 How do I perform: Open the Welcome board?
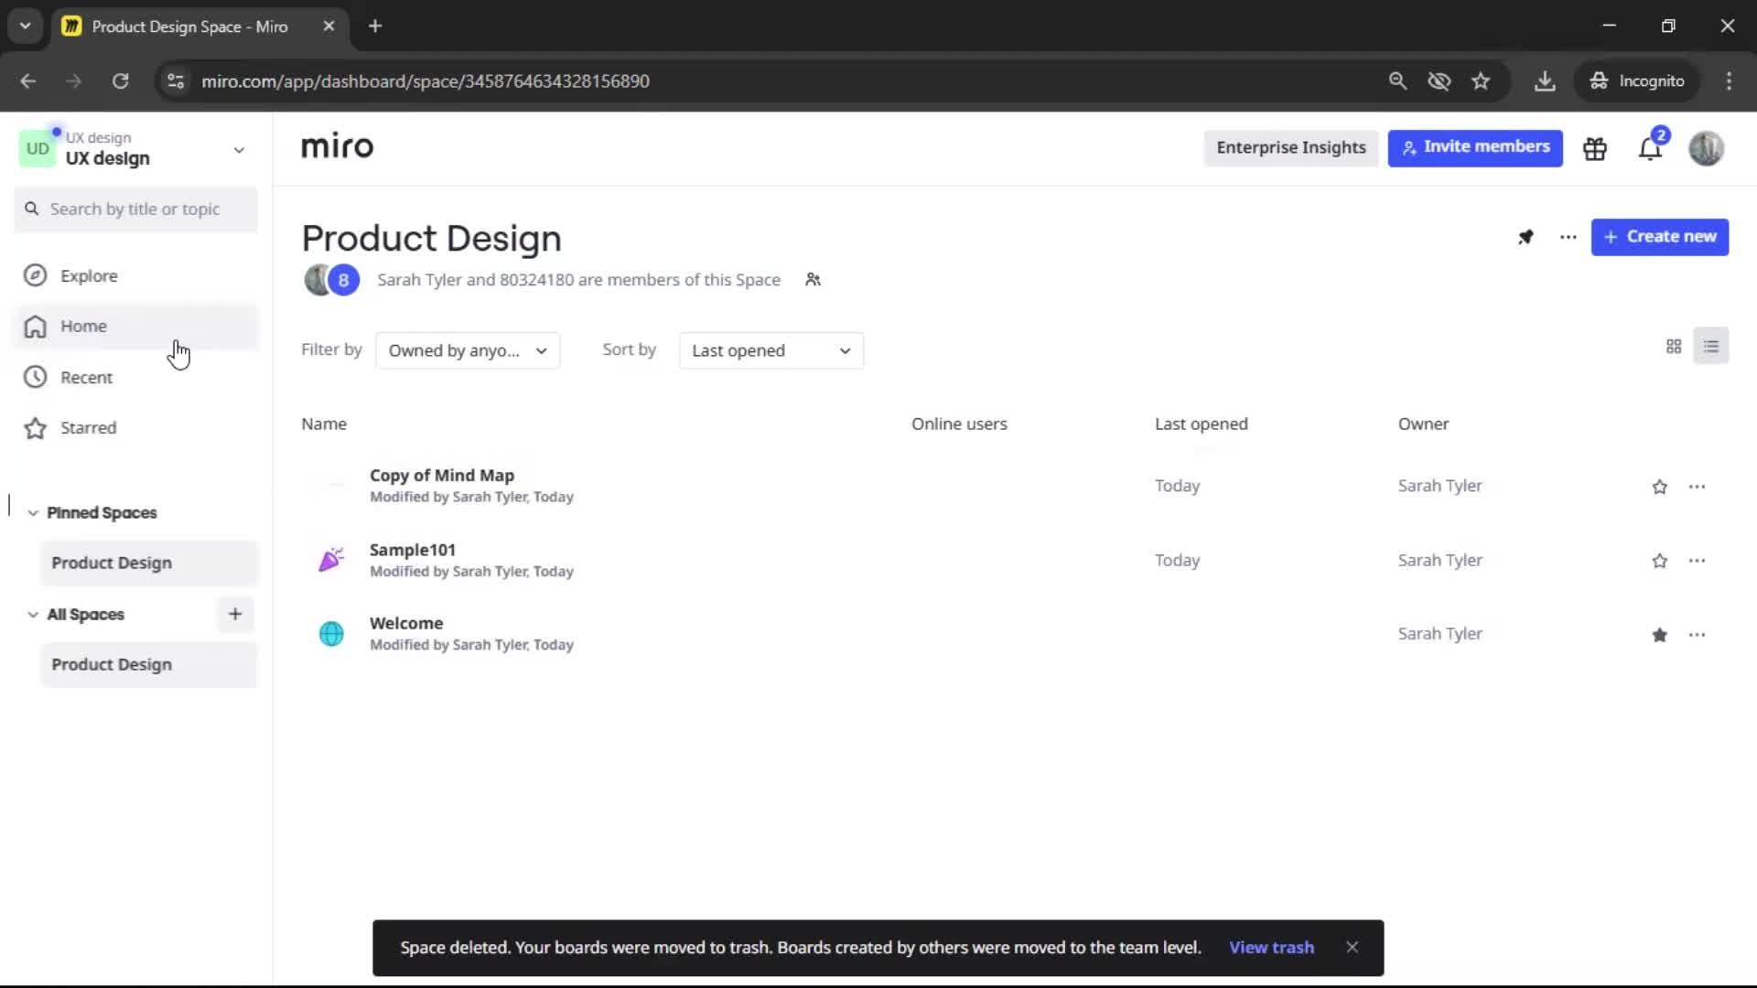click(x=405, y=623)
